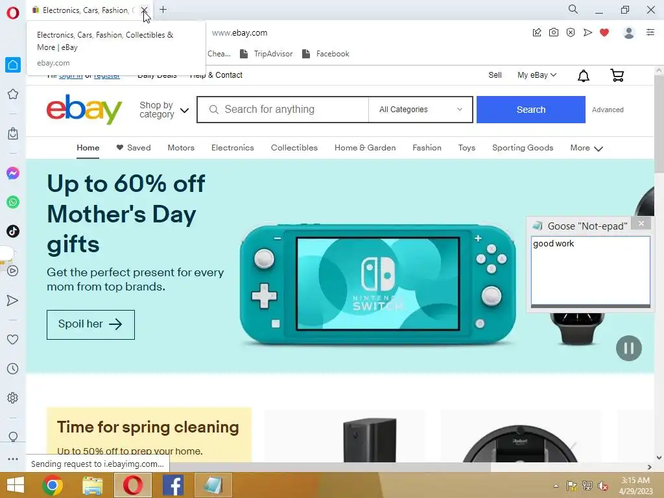Screen dimensions: 664x498
Task: Open eBay notifications bell
Action: pos(583,76)
